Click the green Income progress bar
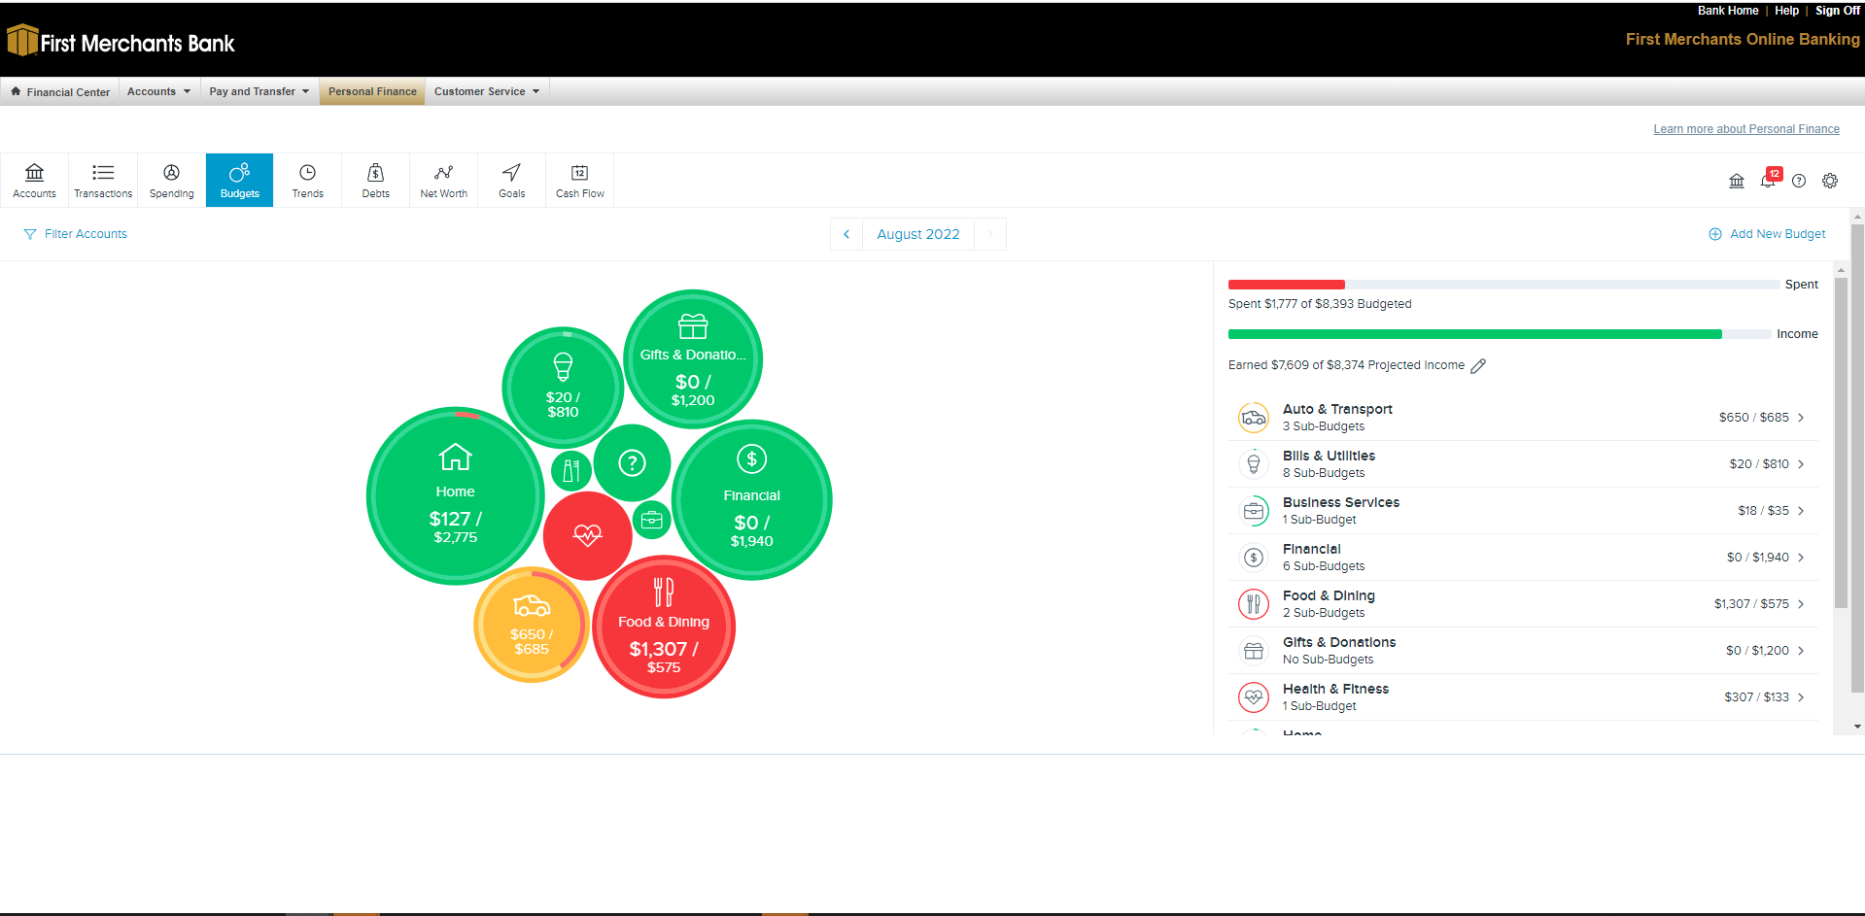Viewport: 1865px width, 916px height. tap(1474, 334)
